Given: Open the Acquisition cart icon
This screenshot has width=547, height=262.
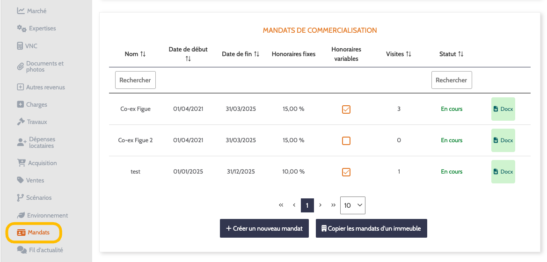Looking at the screenshot, I should [21, 163].
